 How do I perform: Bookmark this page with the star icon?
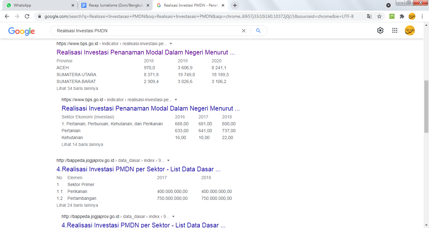[379, 16]
